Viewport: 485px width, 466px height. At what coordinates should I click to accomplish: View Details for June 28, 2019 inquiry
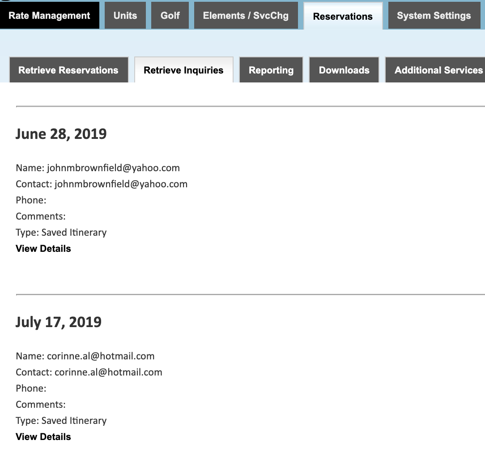point(43,249)
